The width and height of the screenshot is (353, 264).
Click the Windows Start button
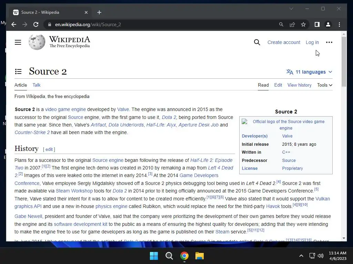click(154, 256)
